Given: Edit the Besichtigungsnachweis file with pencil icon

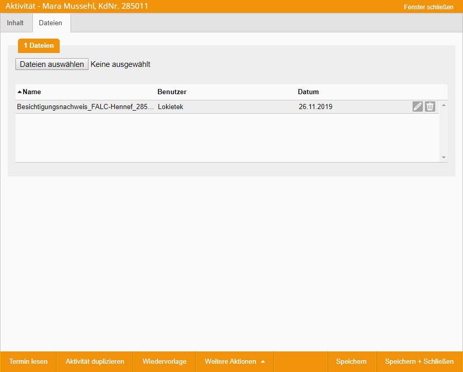Looking at the screenshot, I should [417, 107].
